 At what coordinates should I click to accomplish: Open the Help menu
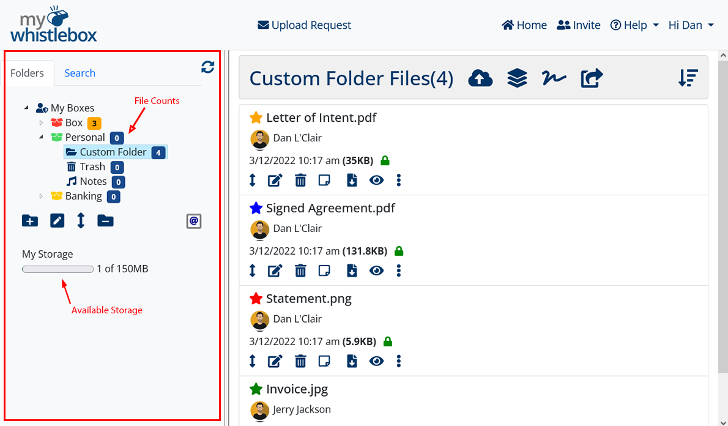click(634, 25)
